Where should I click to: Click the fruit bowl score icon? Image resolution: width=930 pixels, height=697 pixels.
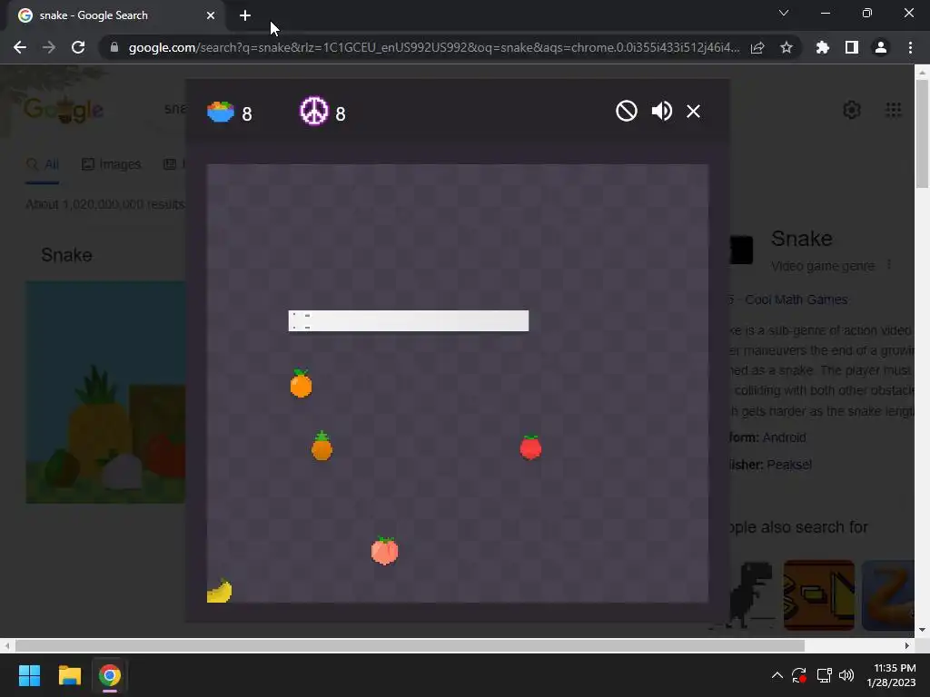(x=221, y=112)
